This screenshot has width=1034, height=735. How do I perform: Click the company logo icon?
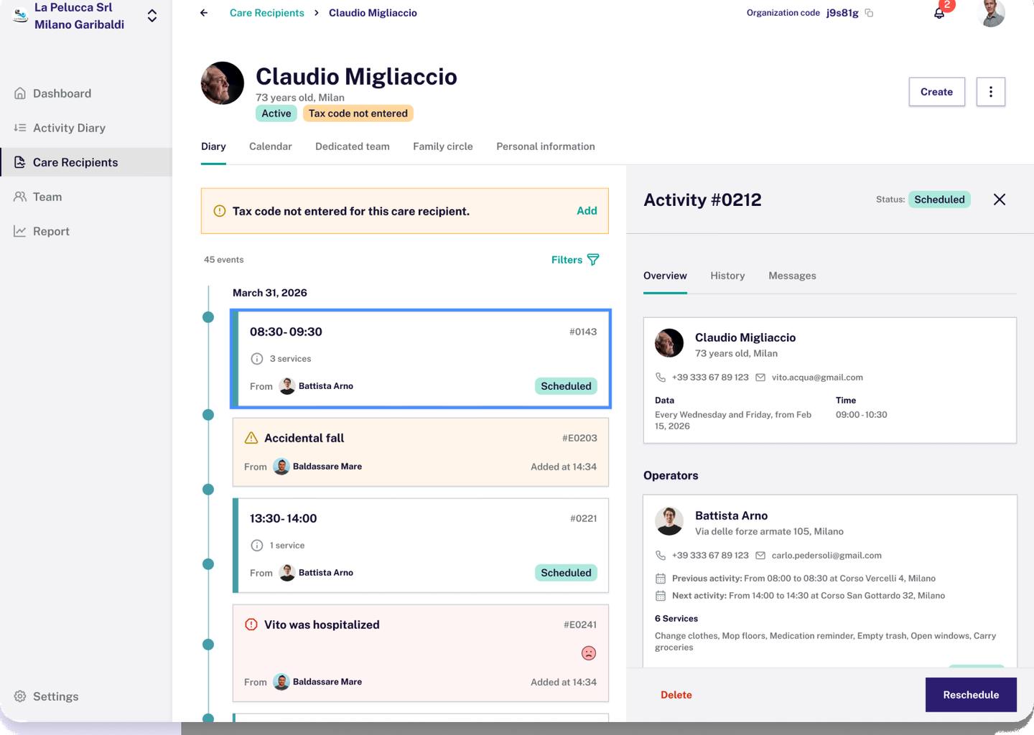21,15
